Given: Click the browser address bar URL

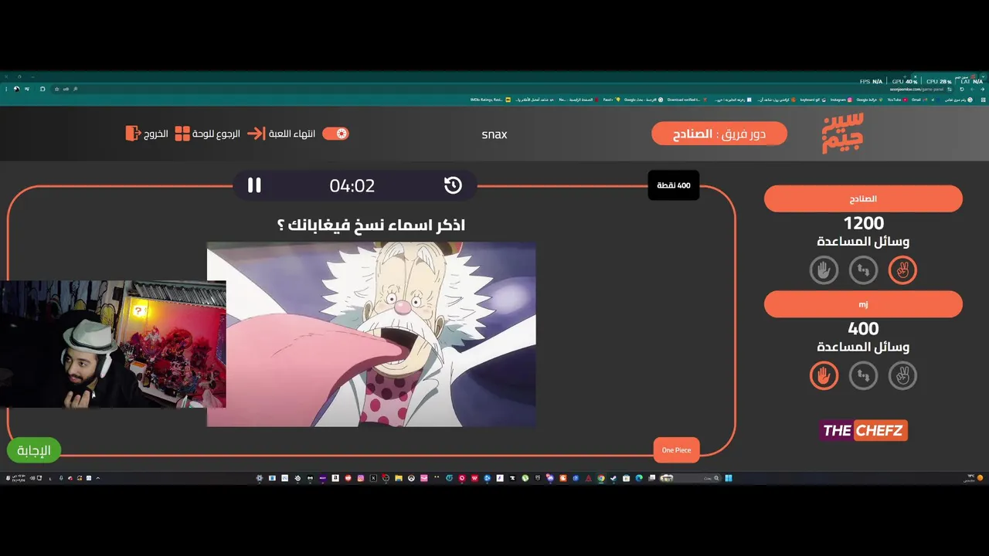Looking at the screenshot, I should (x=917, y=90).
